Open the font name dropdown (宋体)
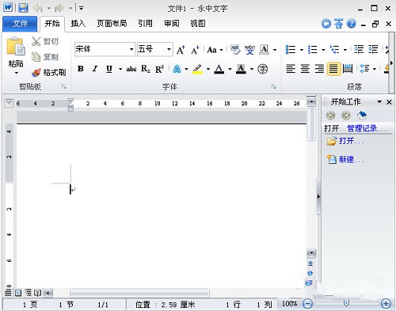Viewport: 396px width, 311px height. pyautogui.click(x=131, y=49)
